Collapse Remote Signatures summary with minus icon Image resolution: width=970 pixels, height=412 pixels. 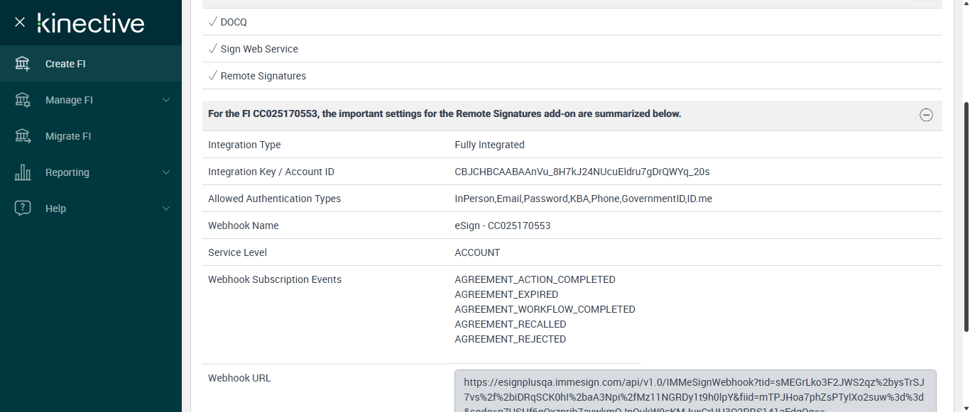(x=926, y=115)
